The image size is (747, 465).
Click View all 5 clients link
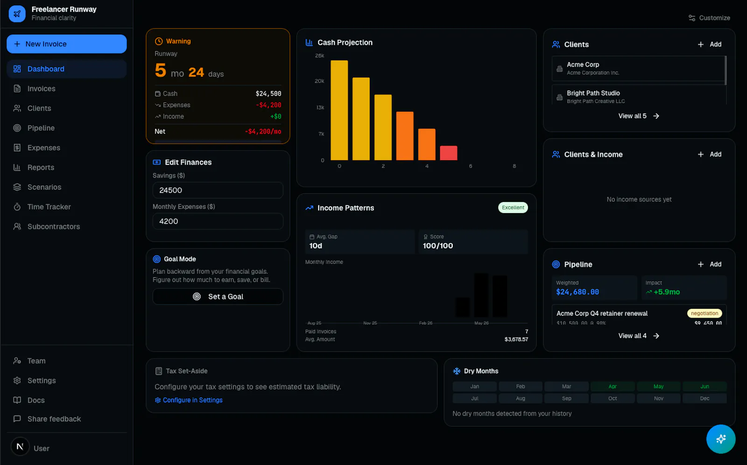[639, 116]
